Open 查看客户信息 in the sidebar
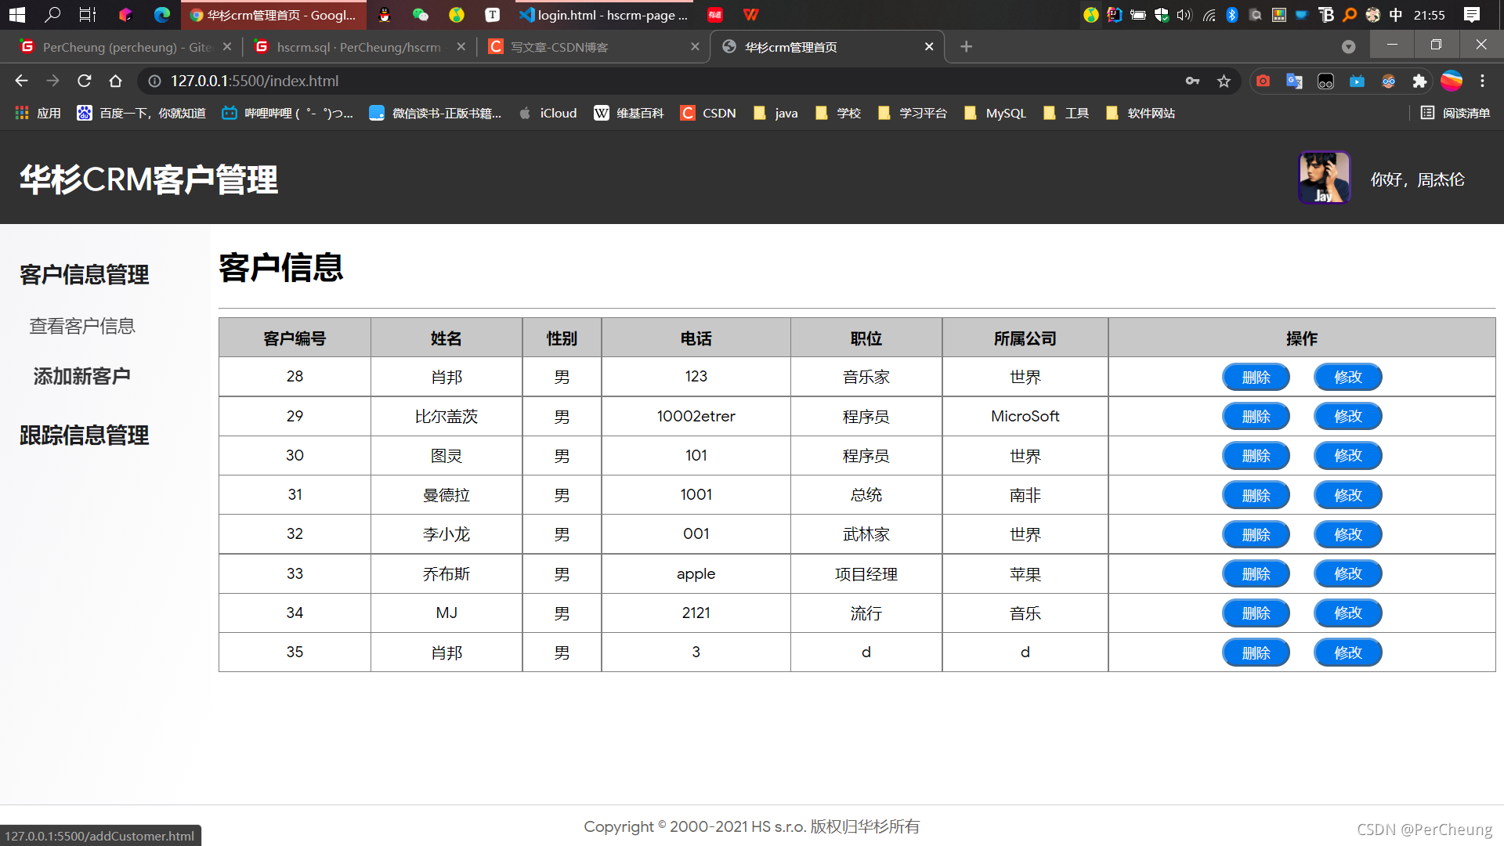This screenshot has height=846, width=1504. pyautogui.click(x=82, y=326)
